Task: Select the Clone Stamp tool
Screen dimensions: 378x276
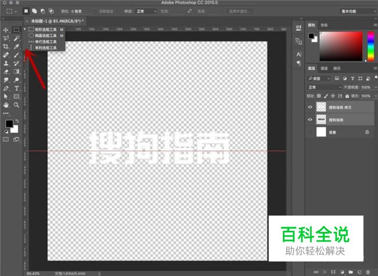Action: (6, 63)
